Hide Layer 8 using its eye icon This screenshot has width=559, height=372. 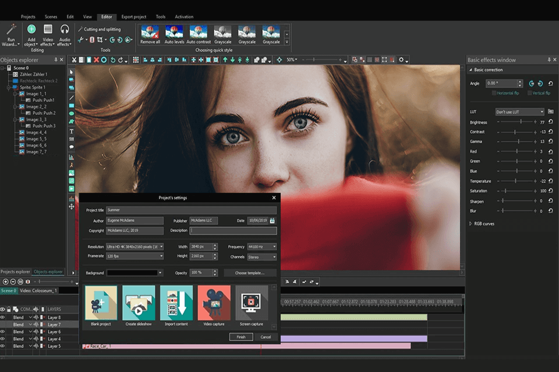(3, 317)
